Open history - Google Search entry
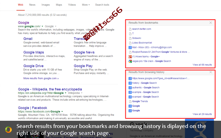The image size is (221, 138). [x=144, y=83]
